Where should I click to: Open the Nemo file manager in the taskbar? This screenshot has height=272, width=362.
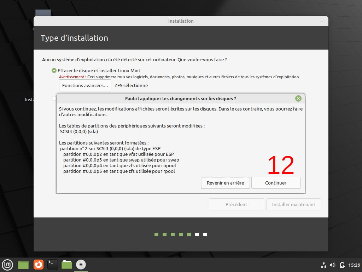66,265
